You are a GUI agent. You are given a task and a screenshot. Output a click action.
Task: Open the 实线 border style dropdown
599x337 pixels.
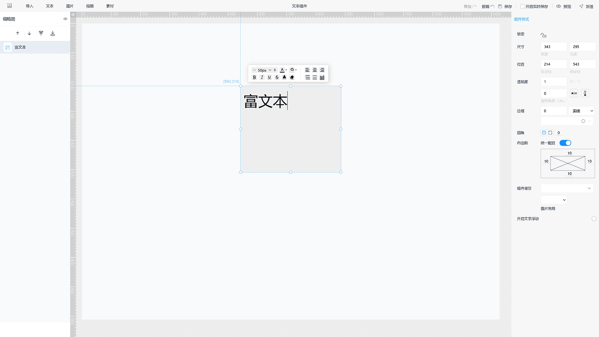pyautogui.click(x=582, y=111)
